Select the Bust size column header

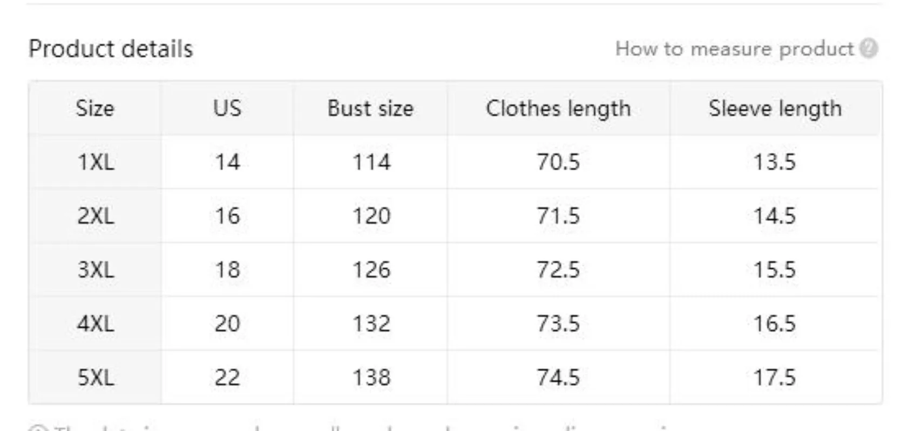coord(370,108)
